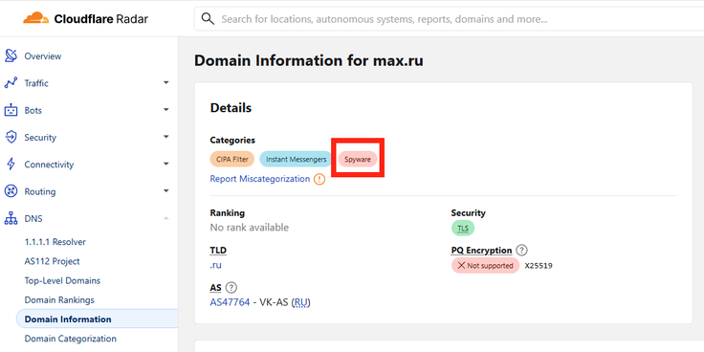The width and height of the screenshot is (704, 352).
Task: Click the No rank available text
Action: tap(250, 228)
